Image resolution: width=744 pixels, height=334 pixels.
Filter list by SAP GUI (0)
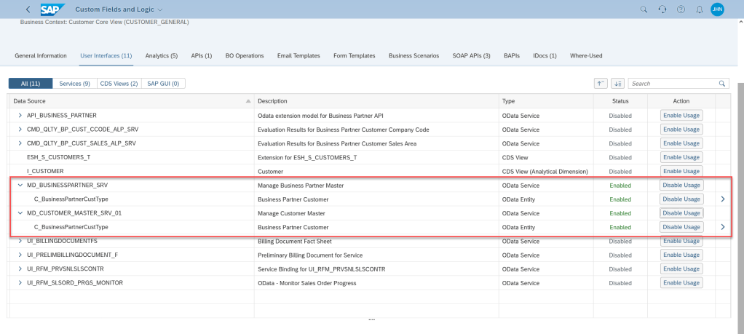163,84
